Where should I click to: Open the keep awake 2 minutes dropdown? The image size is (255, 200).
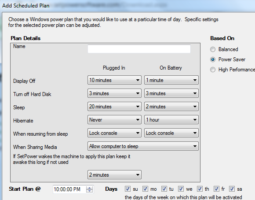114,175
